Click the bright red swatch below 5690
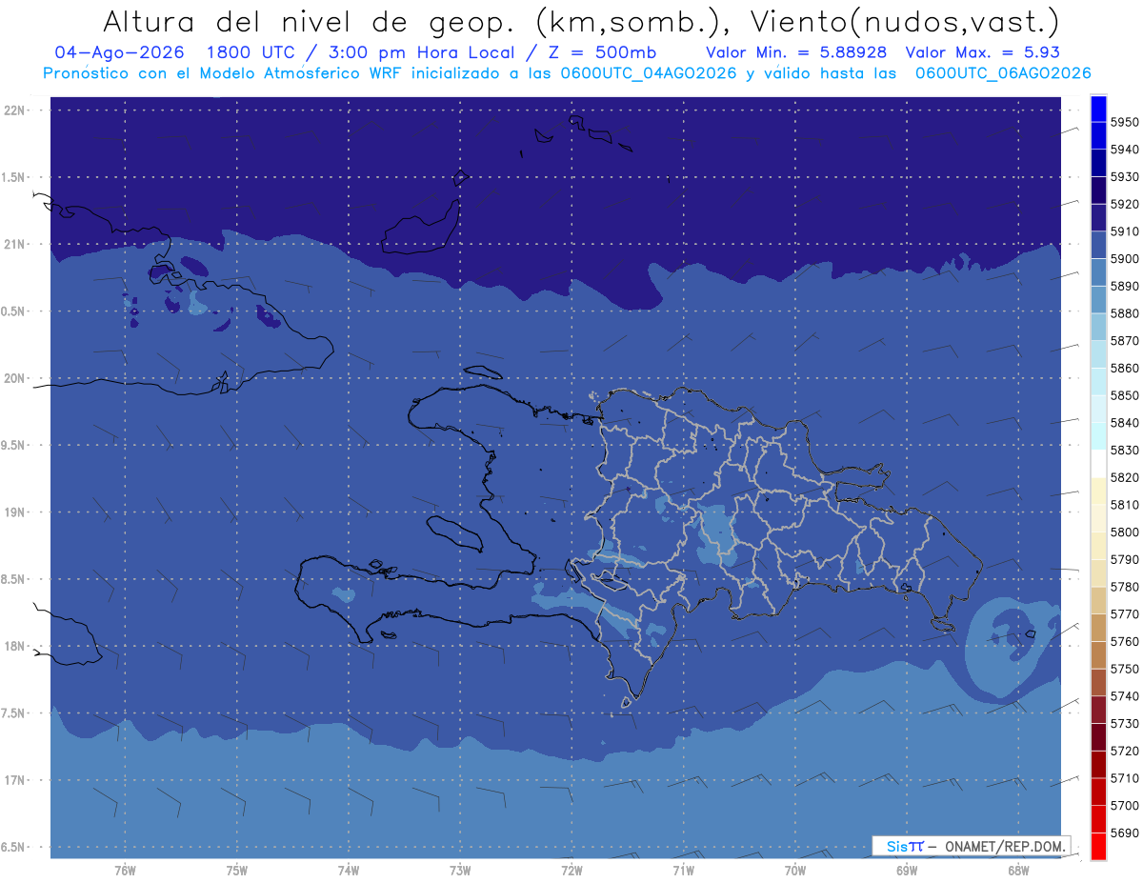The image size is (1143, 883). tap(1098, 846)
